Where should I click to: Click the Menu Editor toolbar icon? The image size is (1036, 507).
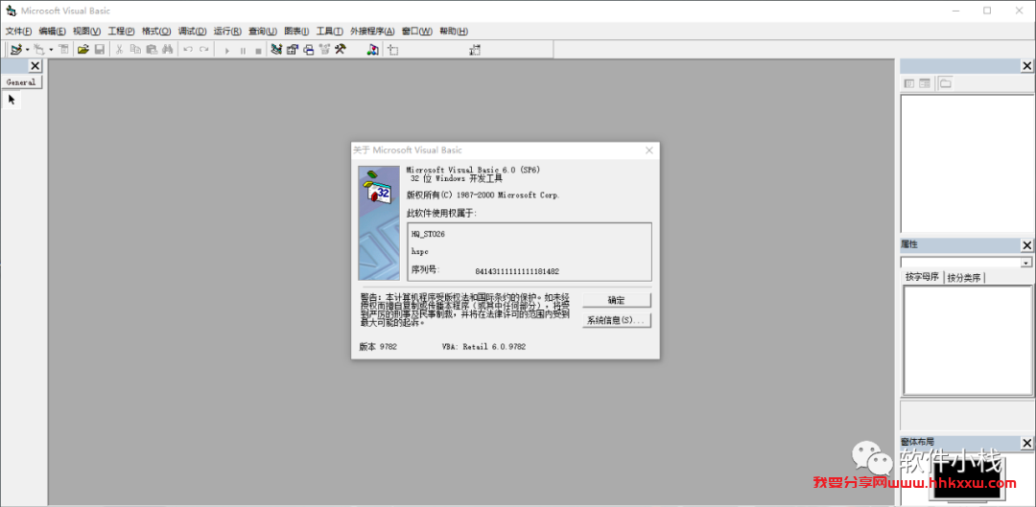(x=63, y=50)
